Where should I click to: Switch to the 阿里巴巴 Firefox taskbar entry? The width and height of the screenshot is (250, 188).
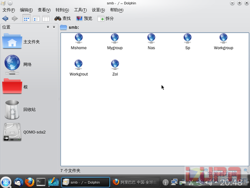135,182
